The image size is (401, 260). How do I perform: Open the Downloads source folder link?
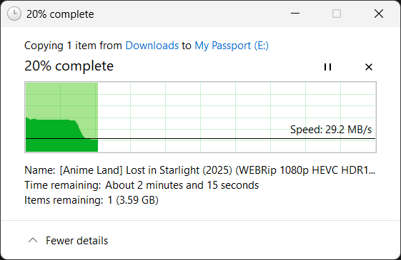pyautogui.click(x=152, y=46)
